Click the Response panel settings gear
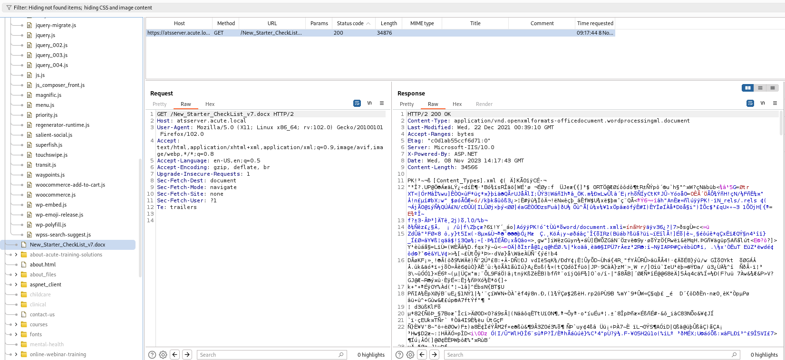The height and width of the screenshot is (360, 785). [x=410, y=355]
